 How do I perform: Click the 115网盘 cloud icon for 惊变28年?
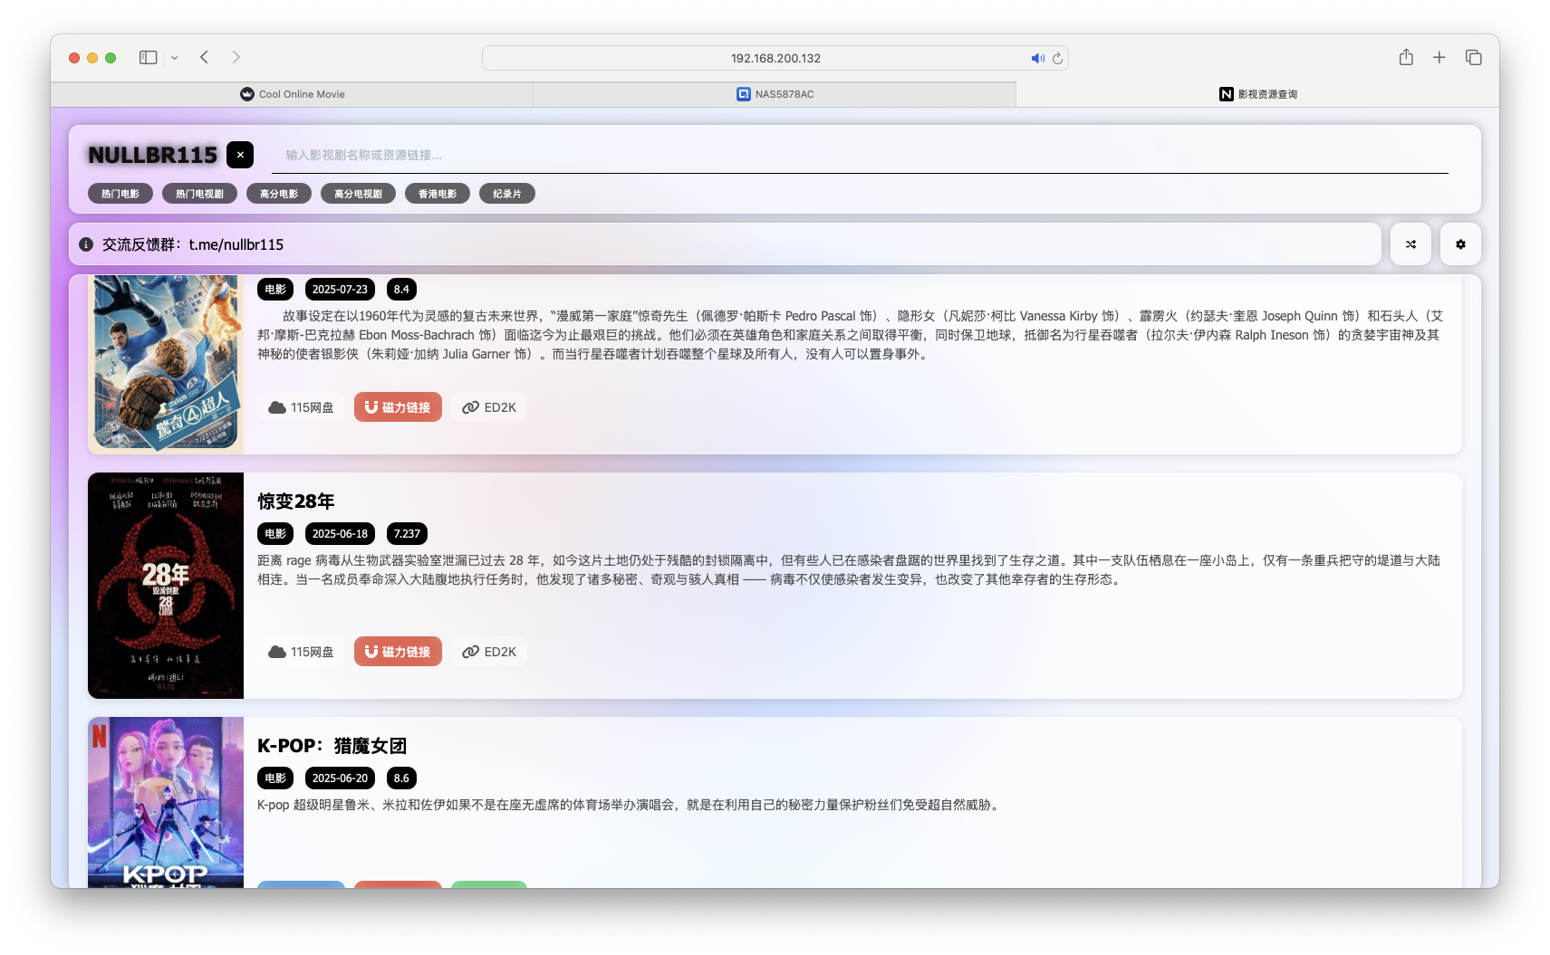pos(277,651)
